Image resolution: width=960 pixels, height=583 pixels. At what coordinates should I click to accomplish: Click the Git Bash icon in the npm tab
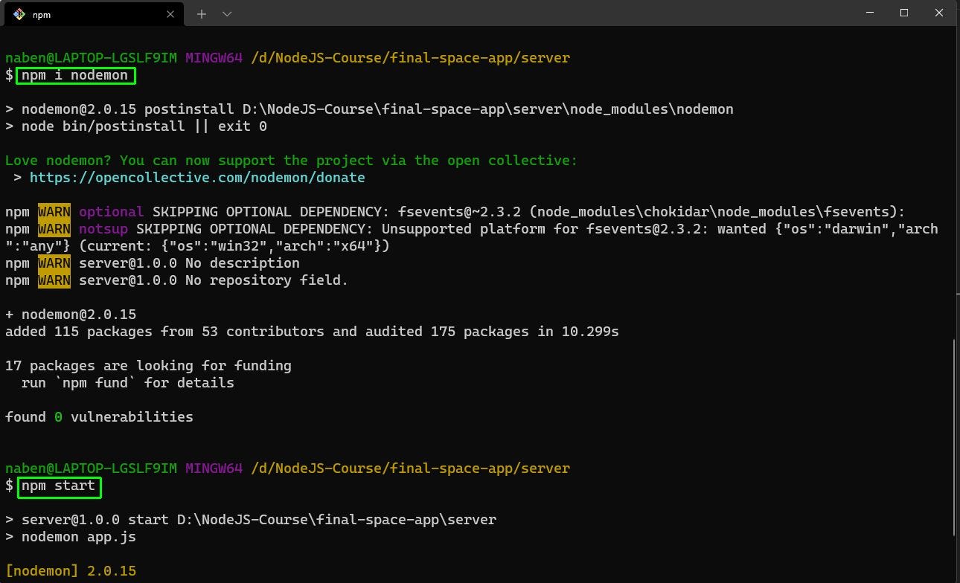point(19,14)
